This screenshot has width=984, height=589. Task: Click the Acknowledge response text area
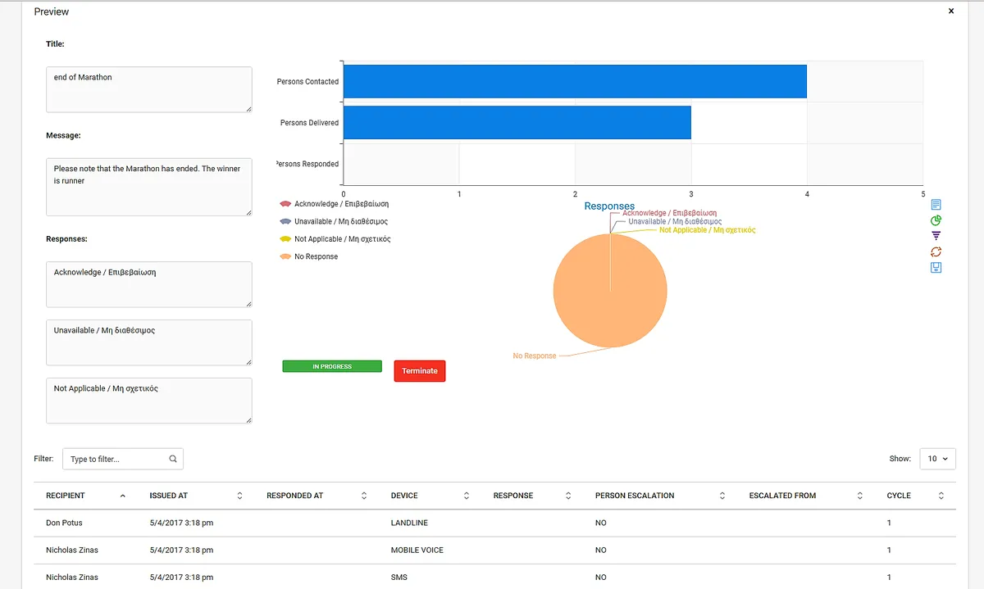[149, 284]
